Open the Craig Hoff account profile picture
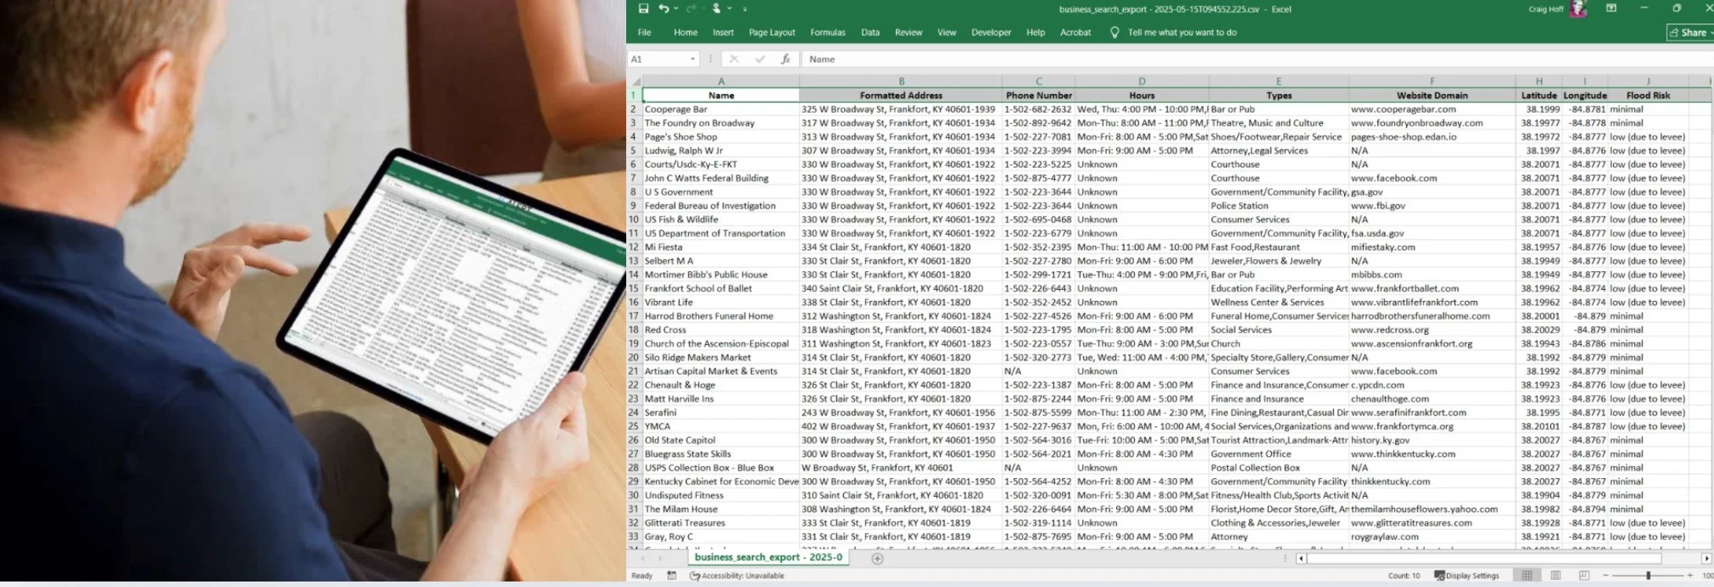Viewport: 1714px width, 587px height. (1578, 9)
